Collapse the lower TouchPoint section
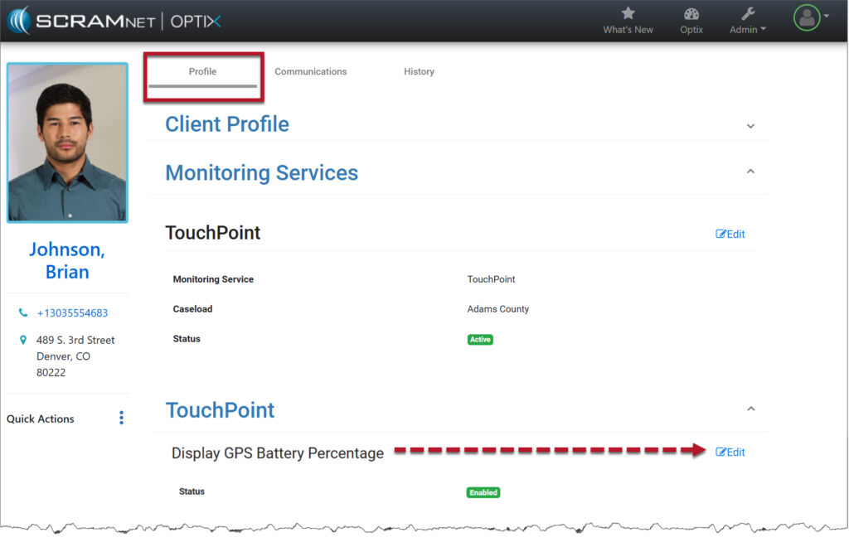 751,409
